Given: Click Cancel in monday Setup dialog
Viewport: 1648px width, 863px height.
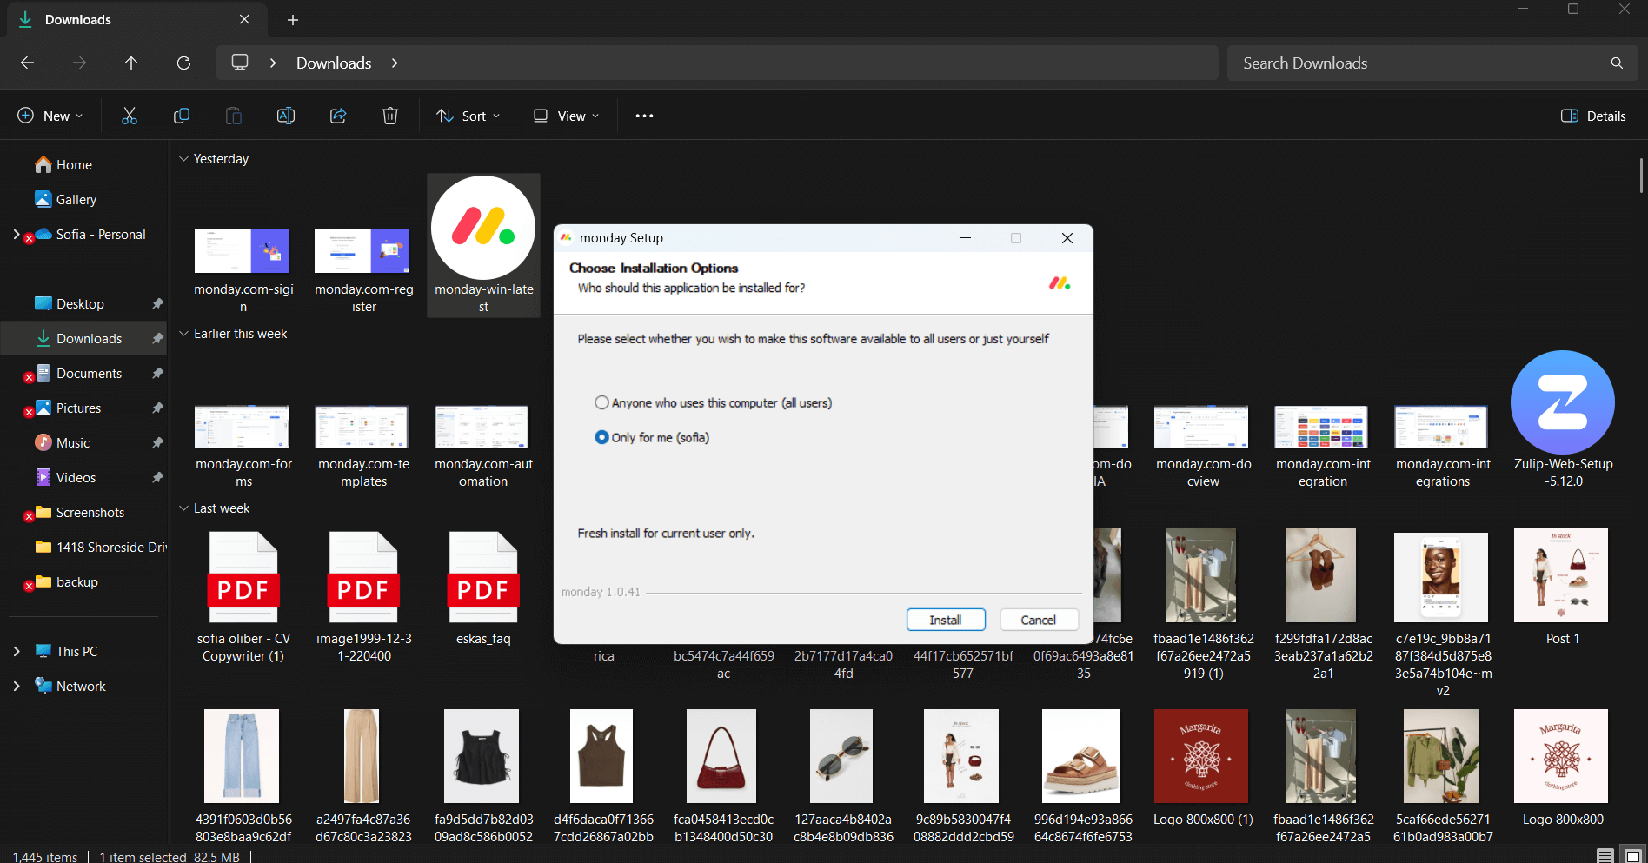Looking at the screenshot, I should (1039, 620).
